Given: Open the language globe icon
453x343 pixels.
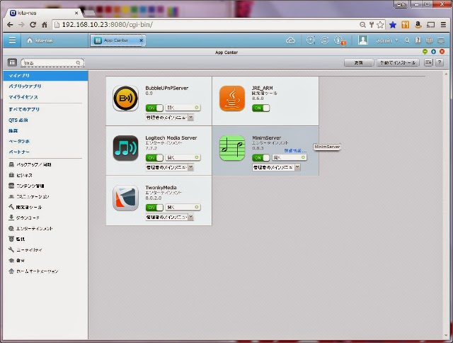Looking at the screenshot, I should click(430, 40).
